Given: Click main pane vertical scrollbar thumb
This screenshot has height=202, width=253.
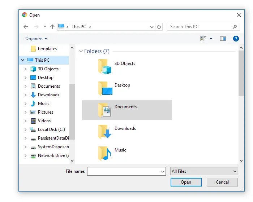Looking at the screenshot, I should (241, 73).
